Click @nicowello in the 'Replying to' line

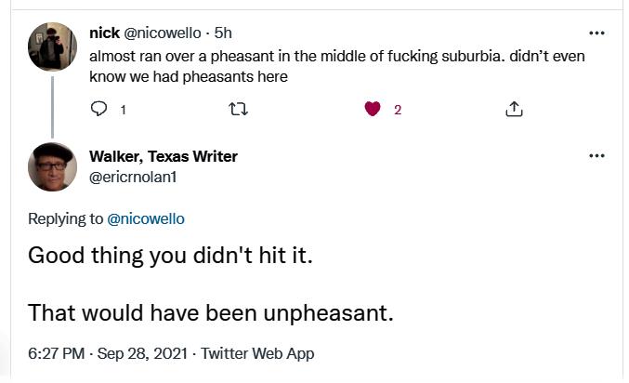[x=147, y=219]
